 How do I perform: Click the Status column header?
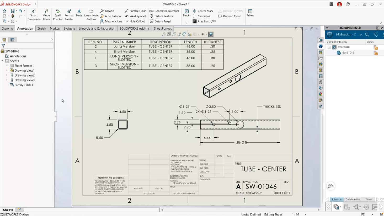370,42
